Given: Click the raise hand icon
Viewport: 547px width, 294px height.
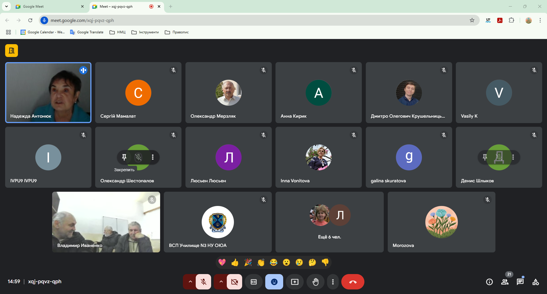Looking at the screenshot, I should 315,282.
